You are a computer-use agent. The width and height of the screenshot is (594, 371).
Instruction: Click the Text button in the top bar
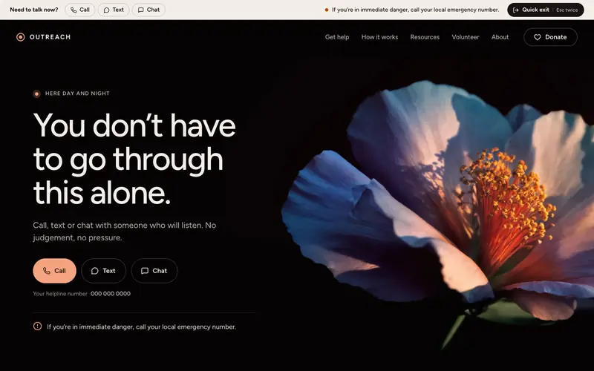click(x=114, y=10)
